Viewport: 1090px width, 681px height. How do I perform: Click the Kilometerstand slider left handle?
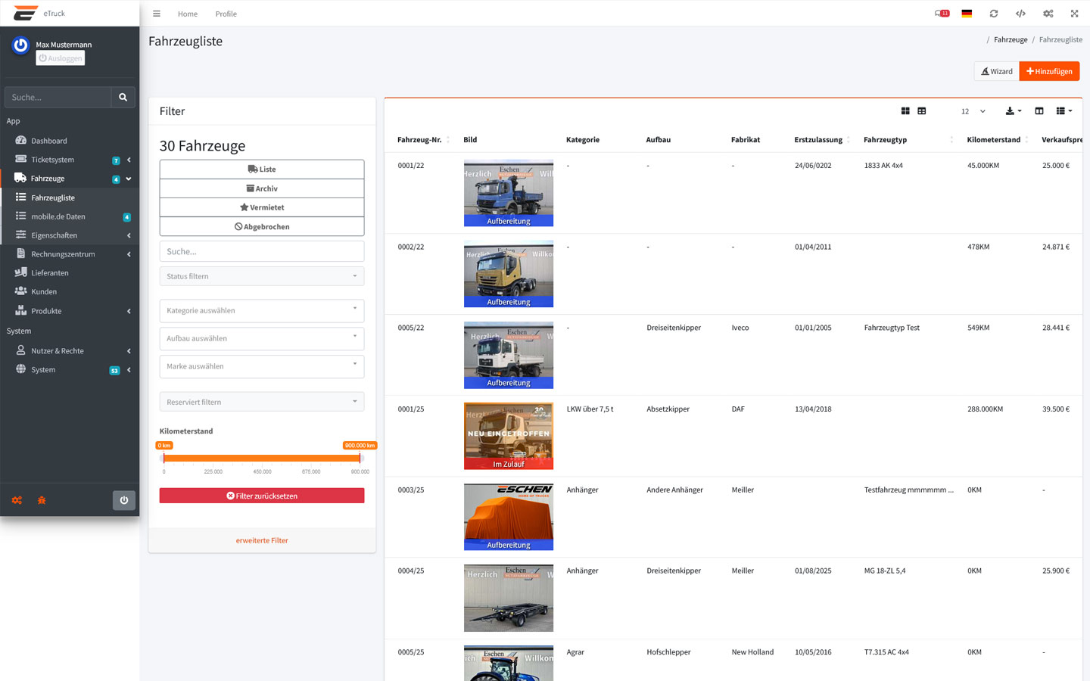163,458
